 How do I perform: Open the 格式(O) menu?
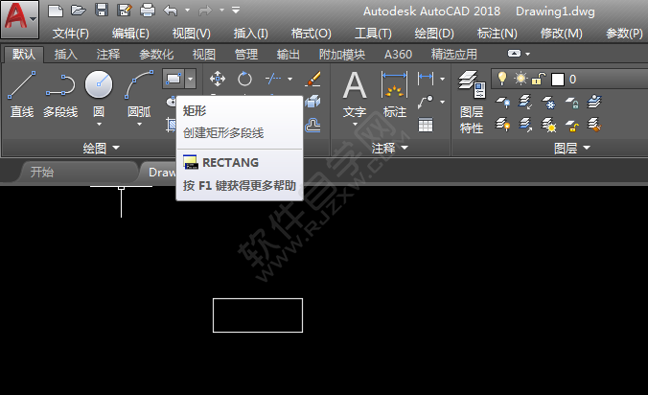click(x=312, y=34)
